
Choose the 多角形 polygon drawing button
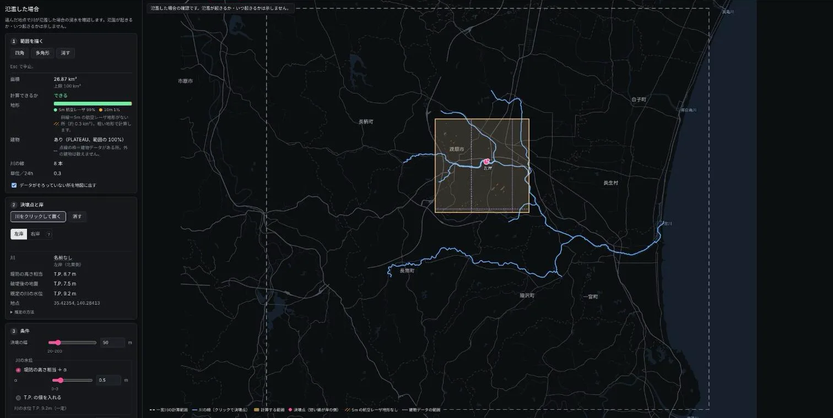pos(42,53)
